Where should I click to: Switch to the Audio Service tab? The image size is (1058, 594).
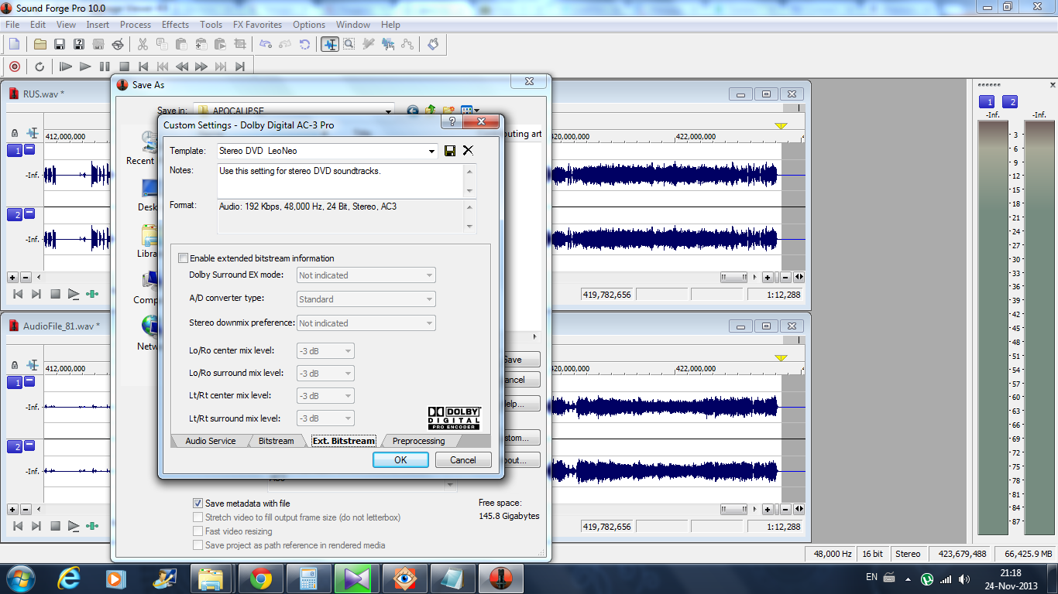[x=211, y=441]
